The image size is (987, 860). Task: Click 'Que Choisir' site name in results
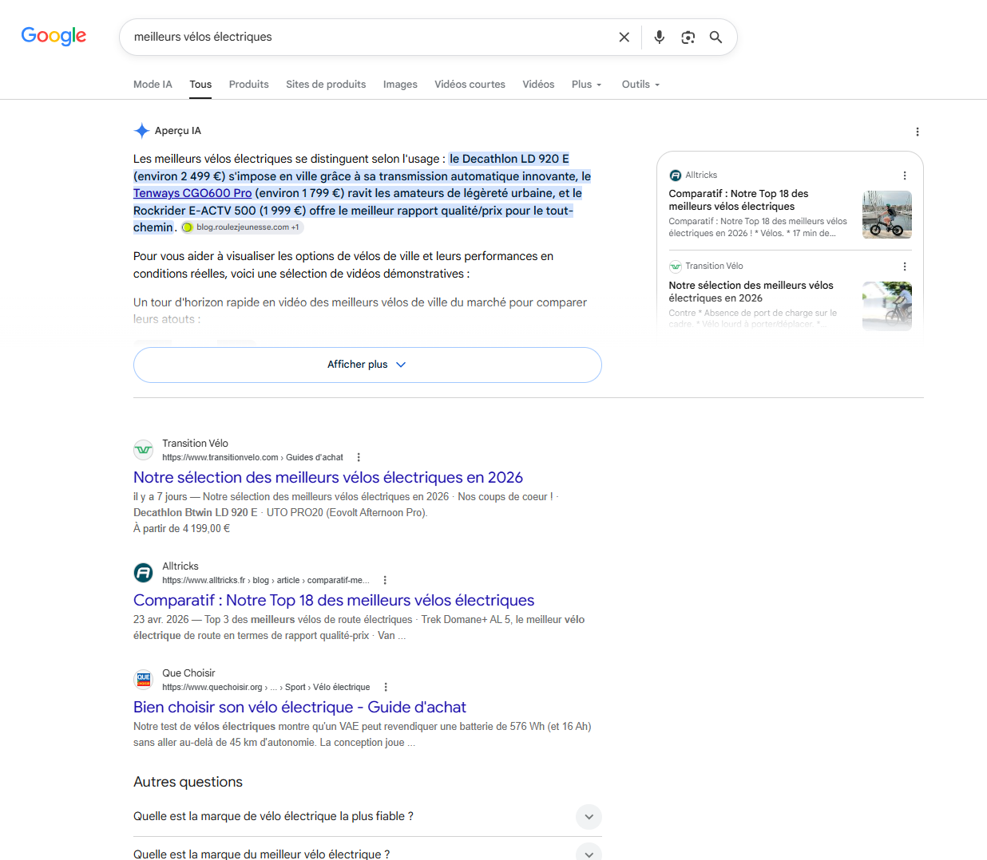click(188, 673)
